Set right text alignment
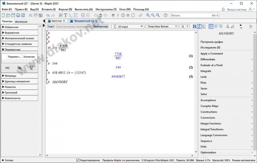This screenshot has width=257, height=163. click(x=221, y=26)
